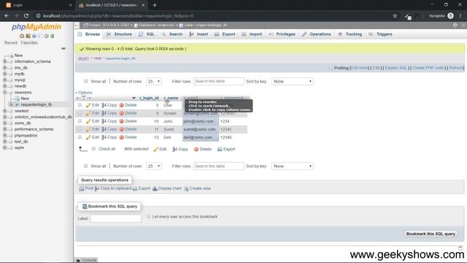
Task: Tick the checkbox for the User row
Action: point(80,105)
